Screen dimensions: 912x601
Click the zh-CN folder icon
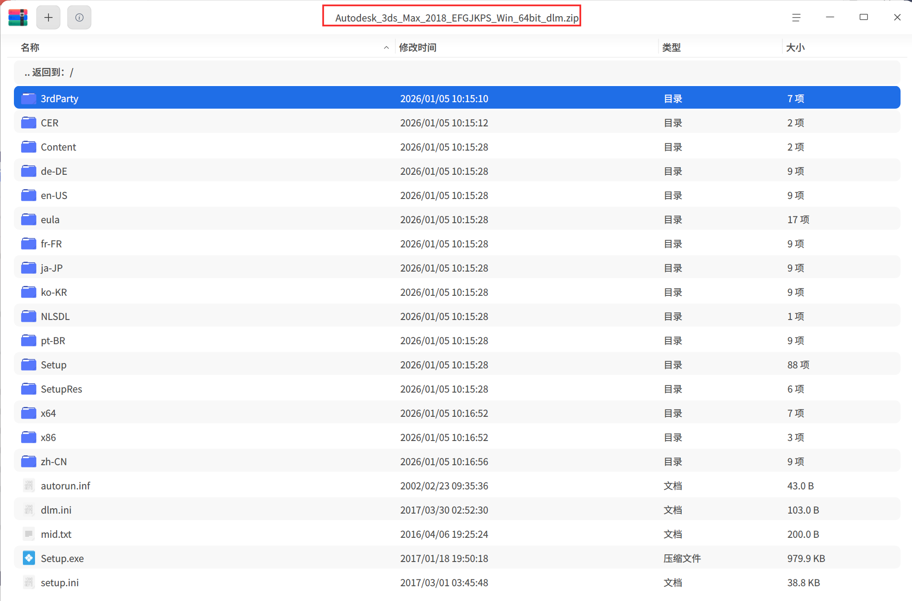click(29, 461)
